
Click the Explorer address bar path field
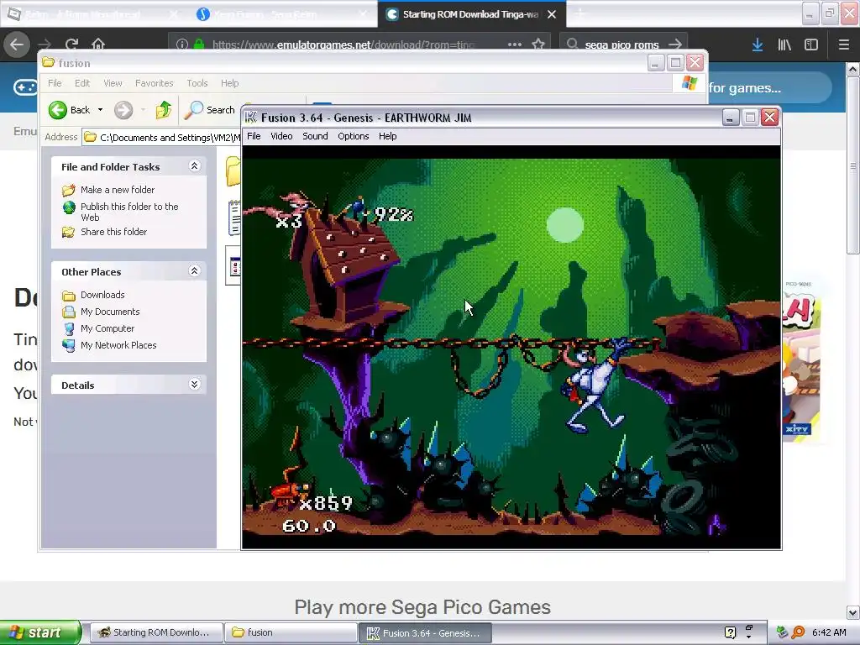(x=162, y=137)
